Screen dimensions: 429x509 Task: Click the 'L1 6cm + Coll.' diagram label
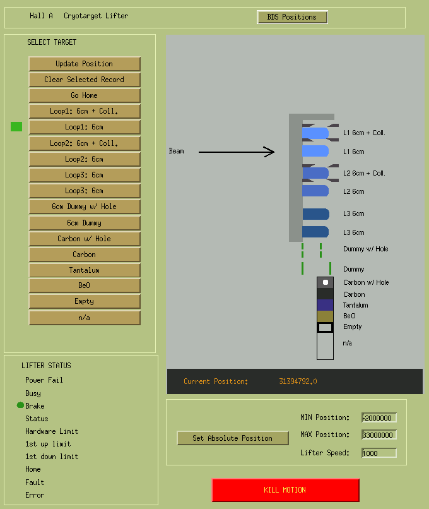tap(364, 133)
